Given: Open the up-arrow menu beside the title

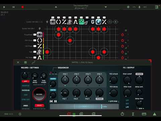Looking at the screenshot, I should (x=56, y=7).
